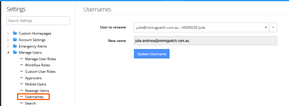
Task: Go to Custom User Roles
Action: click(40, 72)
